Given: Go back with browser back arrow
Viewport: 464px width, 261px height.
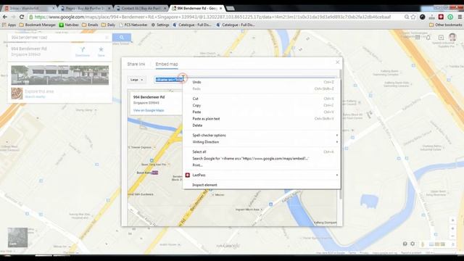Looking at the screenshot, I should point(5,17).
